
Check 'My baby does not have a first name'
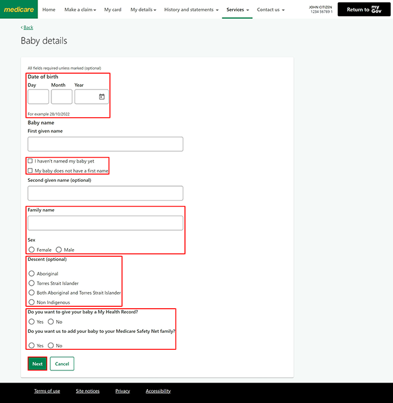point(30,170)
